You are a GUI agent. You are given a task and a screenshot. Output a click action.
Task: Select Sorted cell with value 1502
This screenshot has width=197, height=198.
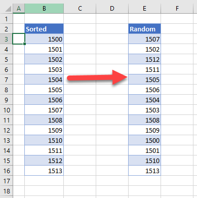click(x=44, y=59)
